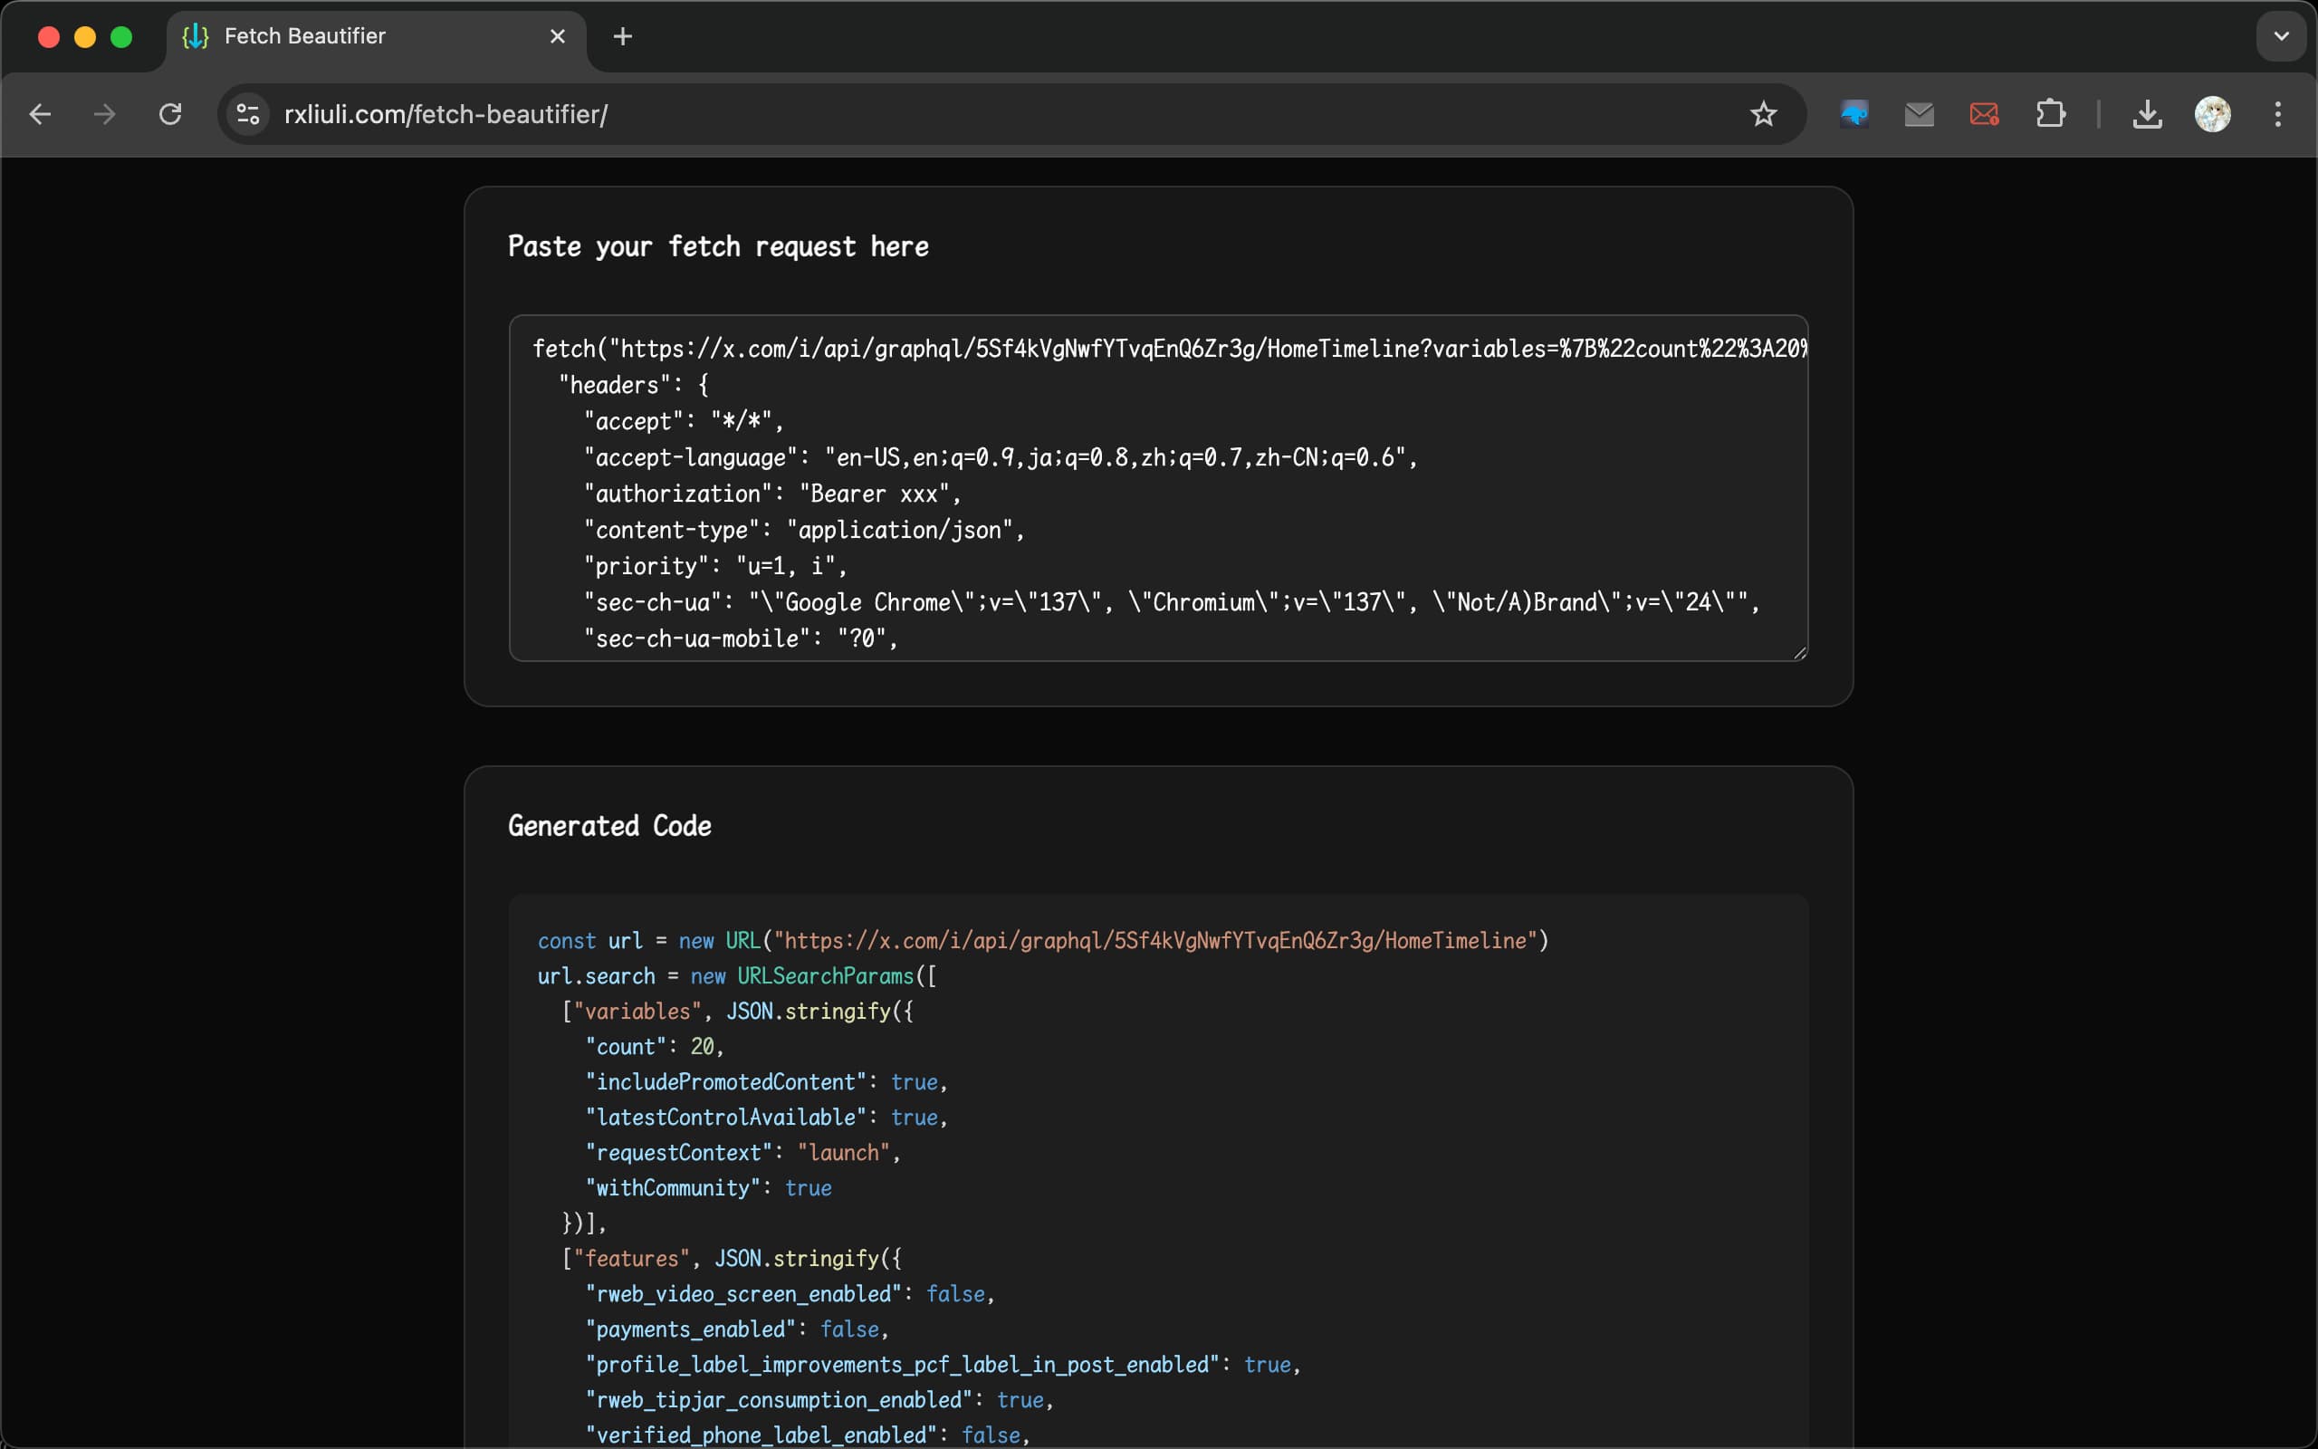
Task: Click the address bar URL
Action: pyautogui.click(x=445, y=114)
